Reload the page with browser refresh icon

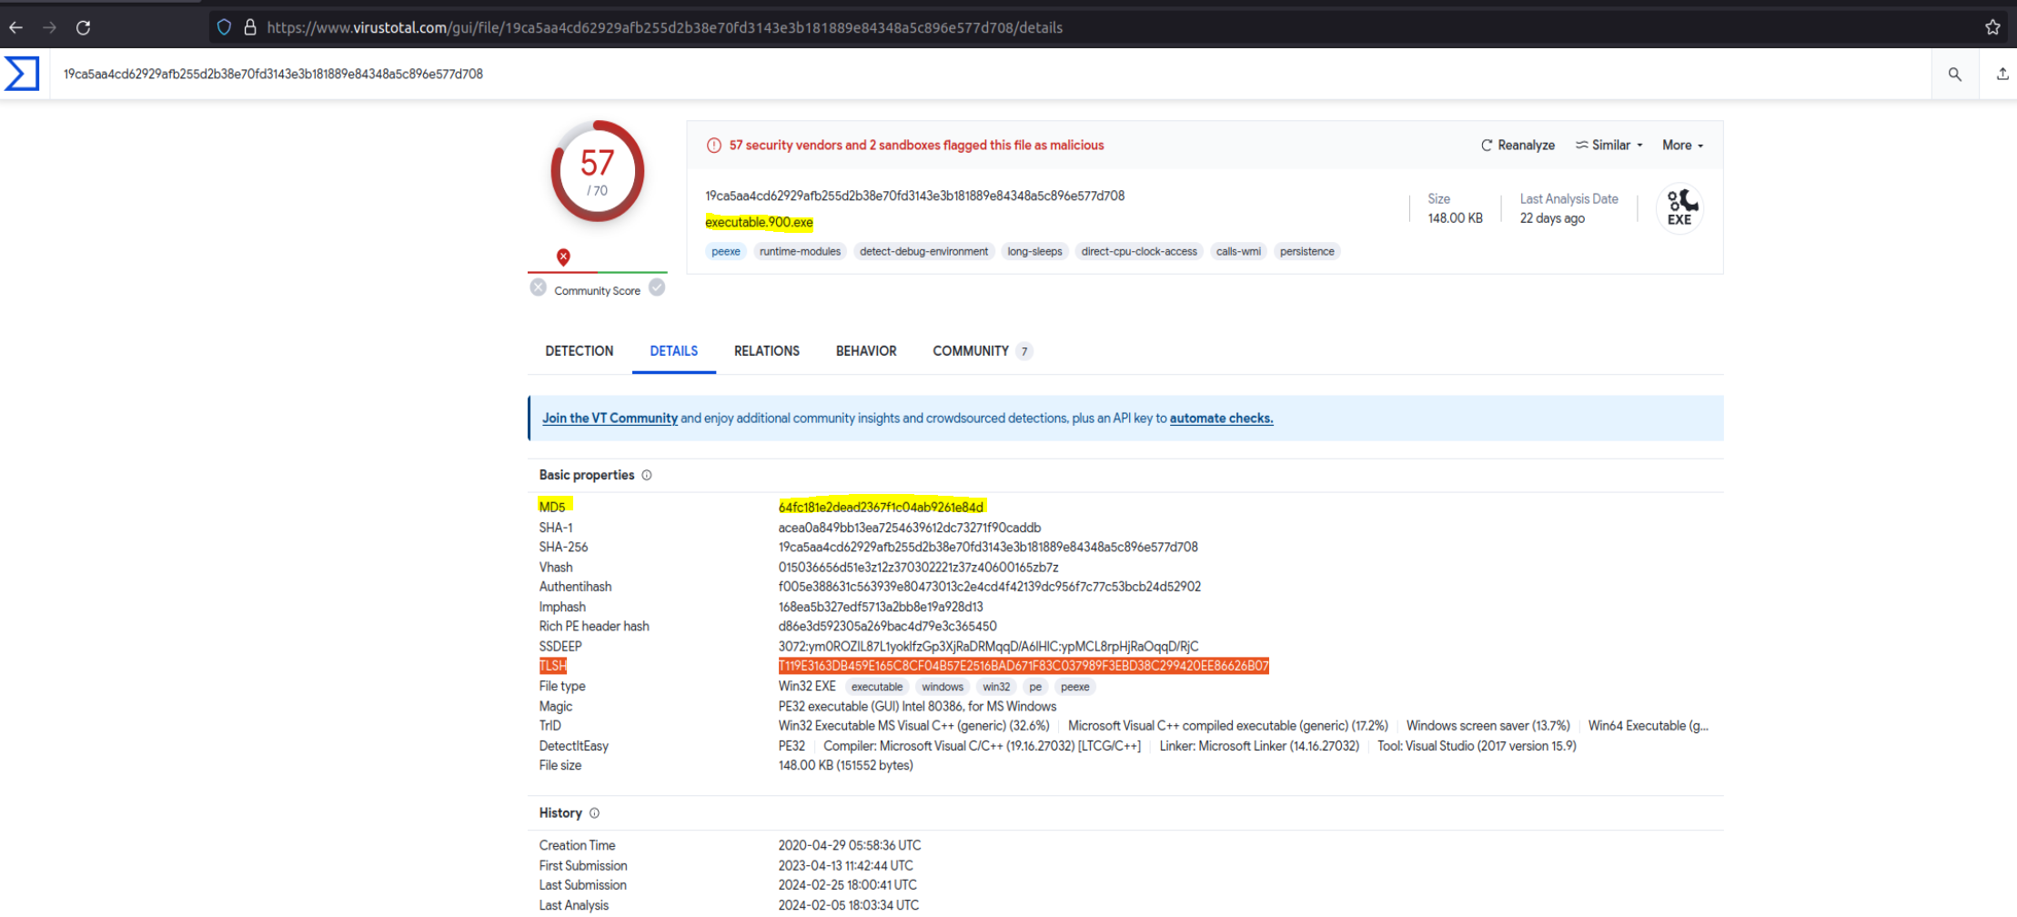(x=83, y=27)
